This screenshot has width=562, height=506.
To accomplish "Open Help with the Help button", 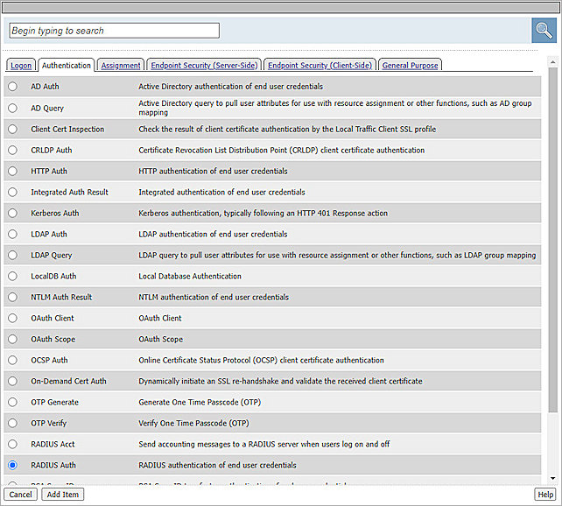I will (x=545, y=495).
